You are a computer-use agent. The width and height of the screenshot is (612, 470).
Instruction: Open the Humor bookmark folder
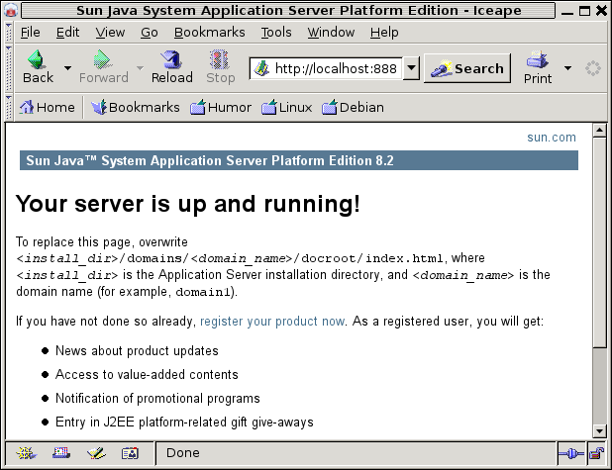point(221,107)
